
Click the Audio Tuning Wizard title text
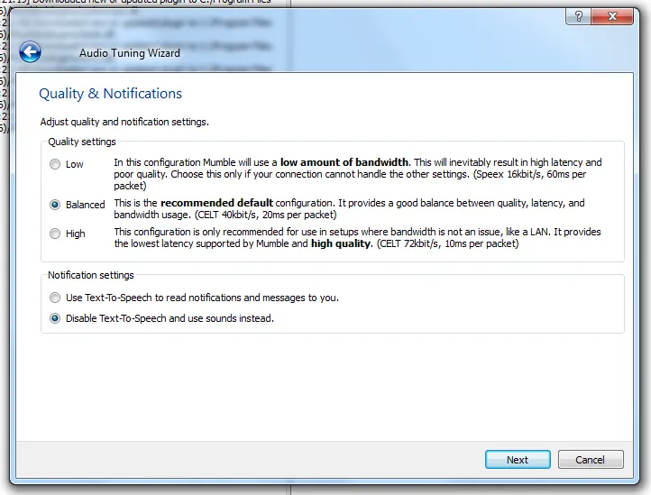(129, 53)
